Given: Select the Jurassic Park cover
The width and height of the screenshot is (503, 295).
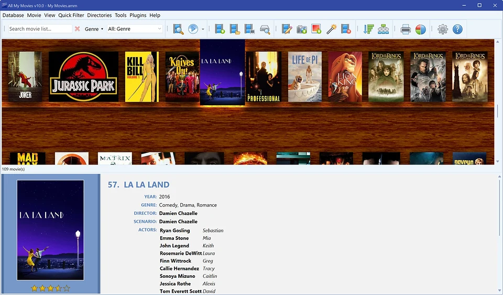Looking at the screenshot, I should pyautogui.click(x=83, y=77).
